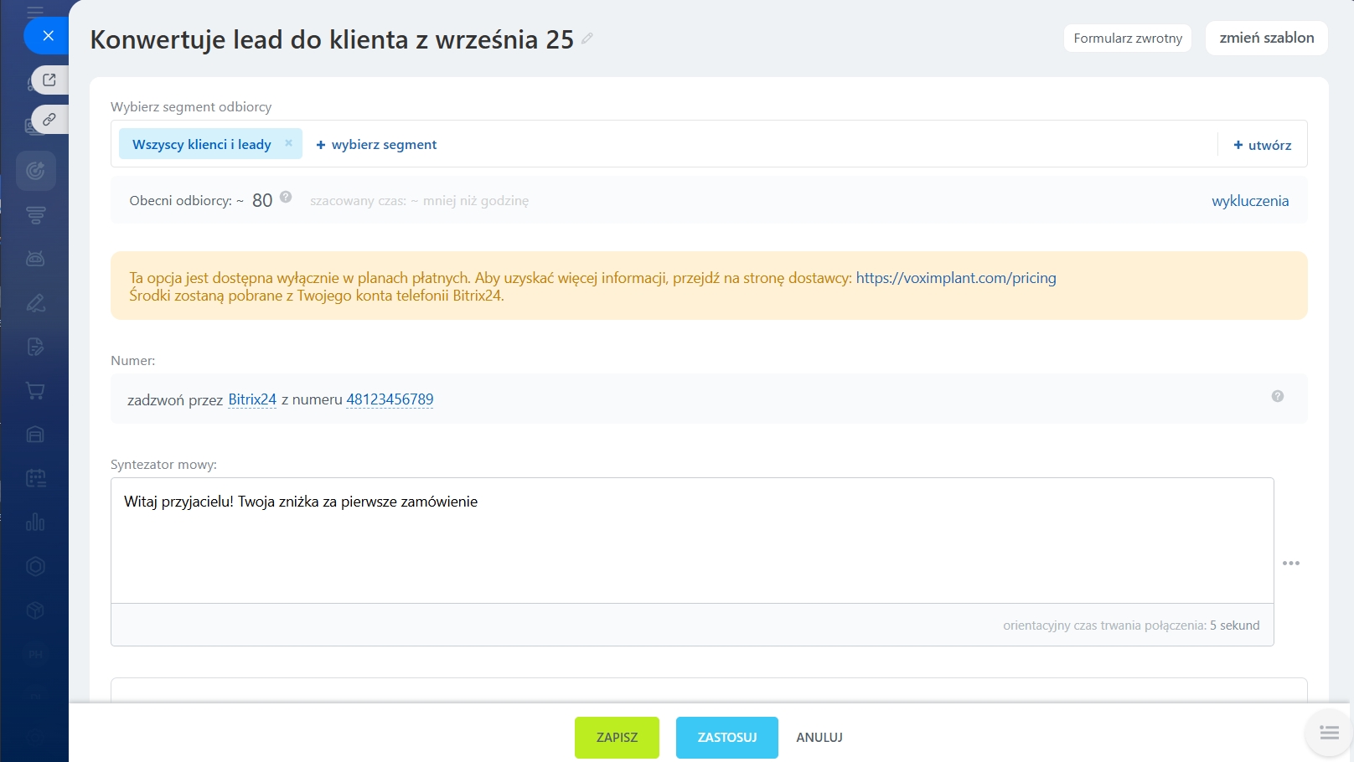Open the 'wybierz segment' selector
This screenshot has width=1354, height=762.
tap(376, 145)
